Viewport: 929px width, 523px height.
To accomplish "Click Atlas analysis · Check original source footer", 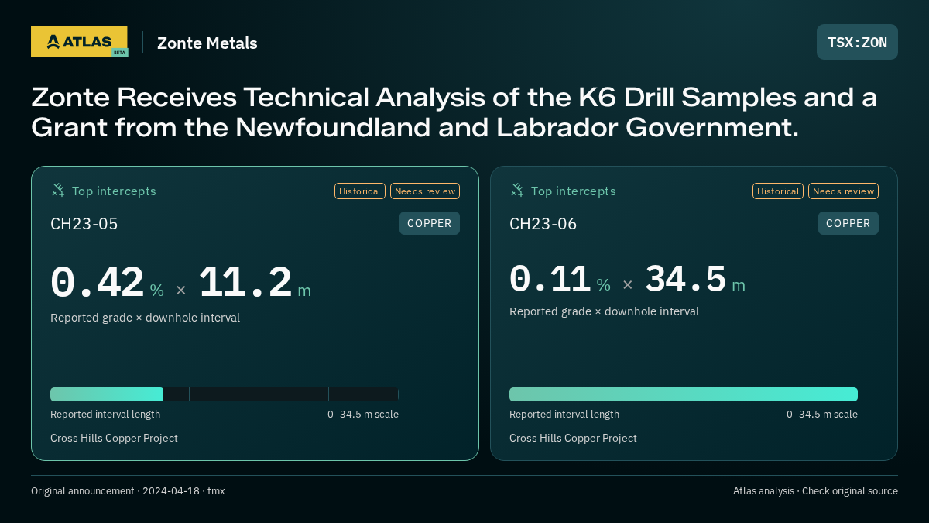I will click(x=815, y=491).
